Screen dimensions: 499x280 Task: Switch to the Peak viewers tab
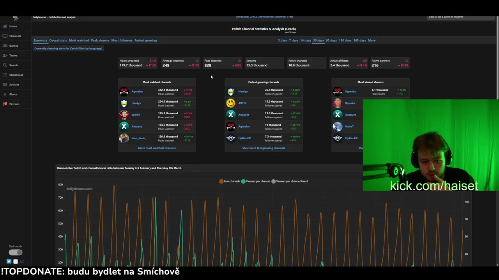pos(100,40)
